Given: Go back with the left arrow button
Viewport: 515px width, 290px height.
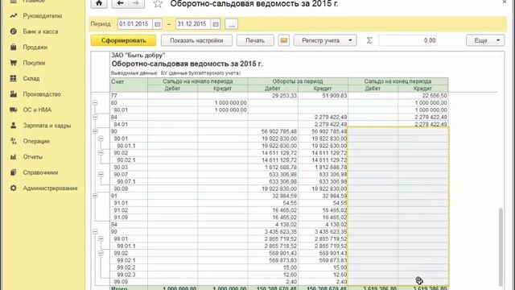Looking at the screenshot, I should tap(120, 3).
